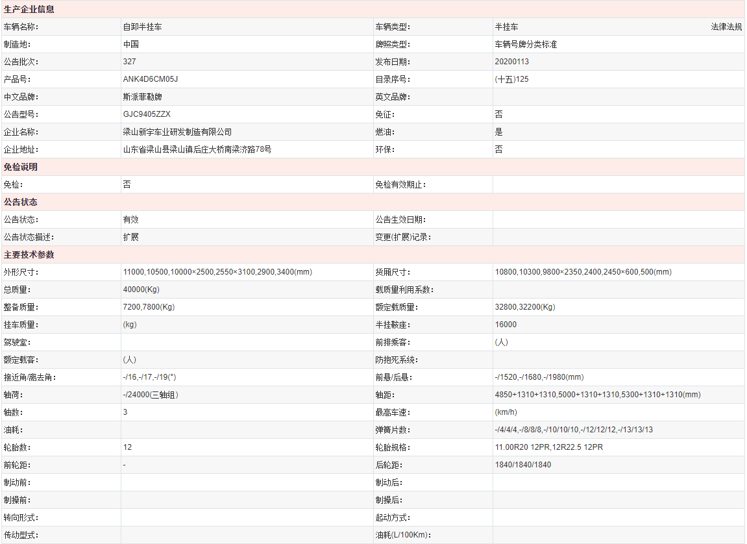
Task: Click the axle load value -/24000(三轴组)
Action: pyautogui.click(x=151, y=395)
